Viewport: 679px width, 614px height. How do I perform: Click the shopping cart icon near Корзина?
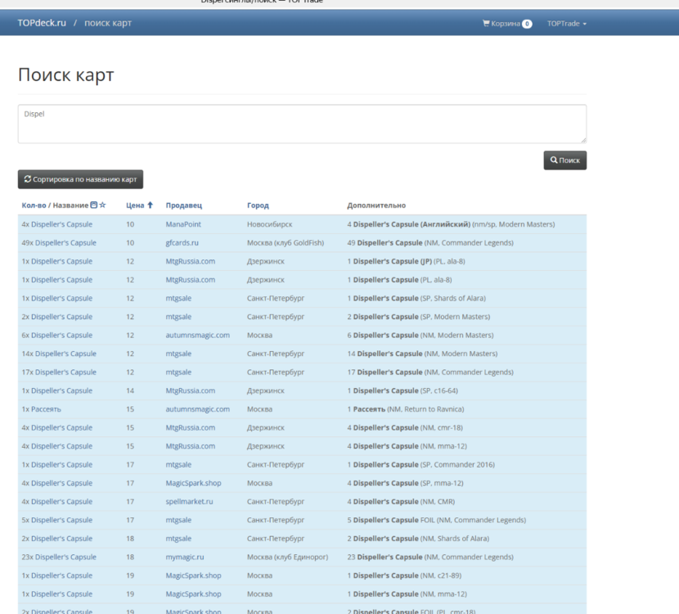(x=486, y=23)
